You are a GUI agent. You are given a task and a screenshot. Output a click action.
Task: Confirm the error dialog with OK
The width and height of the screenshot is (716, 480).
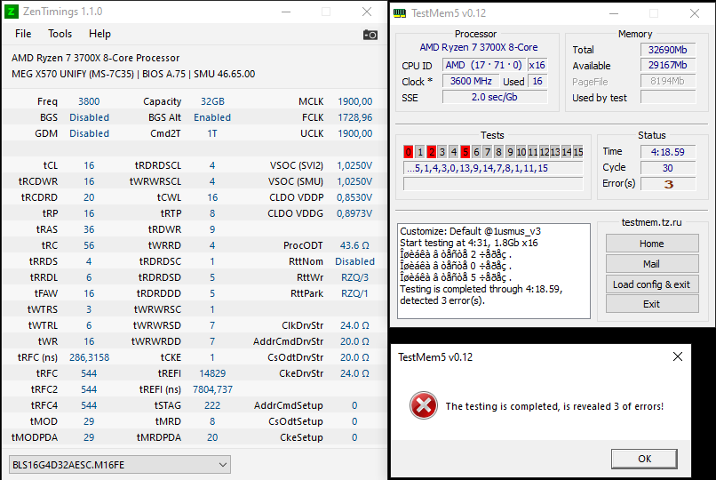(644, 459)
